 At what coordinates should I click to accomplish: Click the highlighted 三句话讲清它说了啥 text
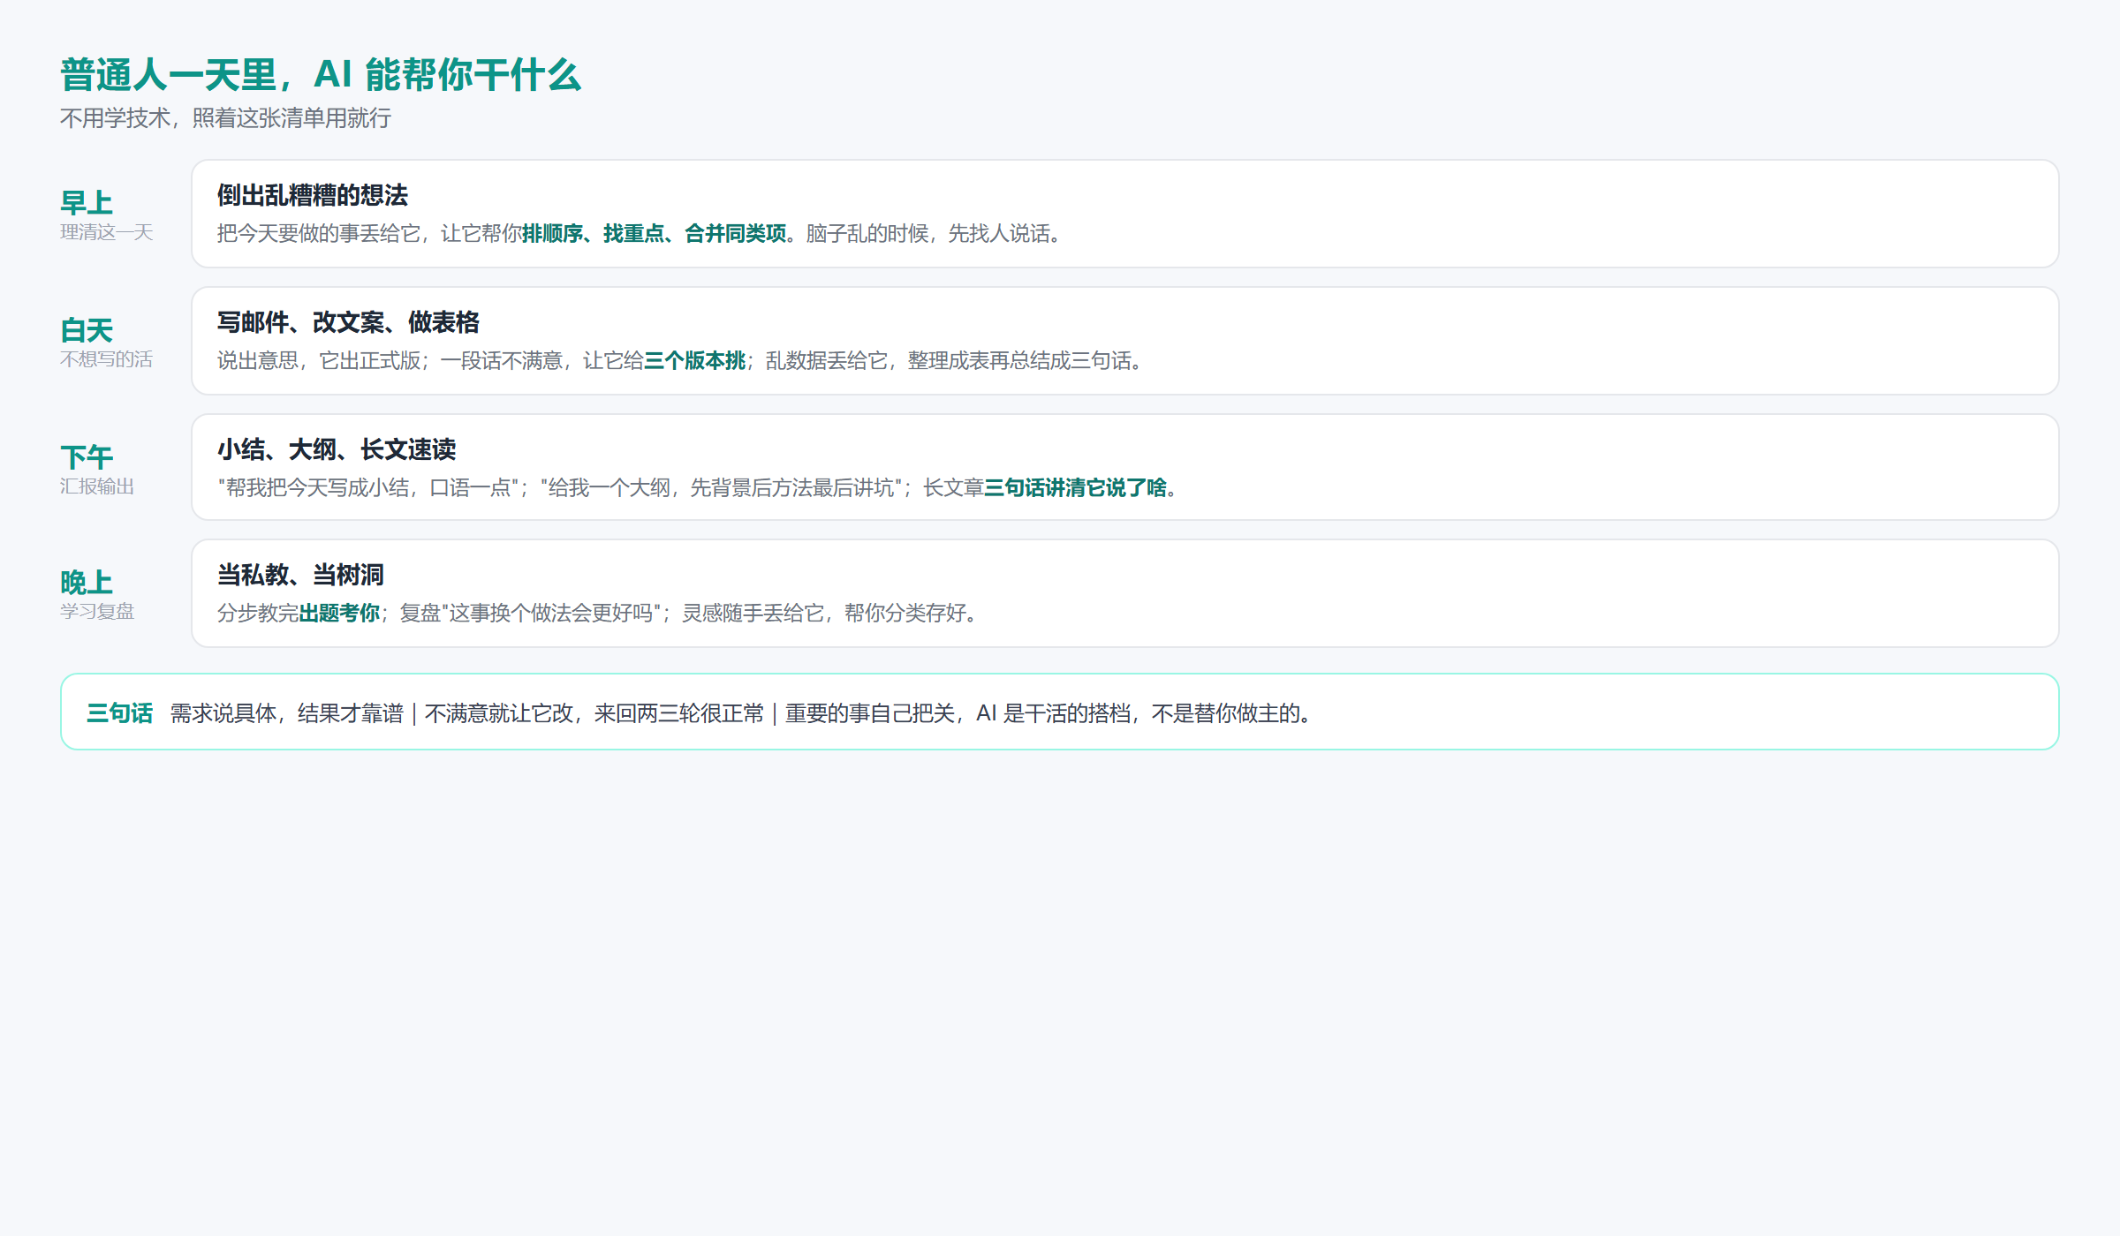tap(1075, 487)
